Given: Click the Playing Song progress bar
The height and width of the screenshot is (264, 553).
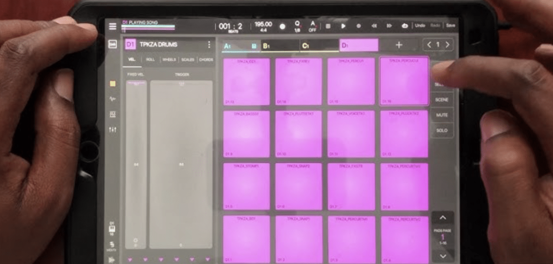Looking at the screenshot, I should point(148,29).
